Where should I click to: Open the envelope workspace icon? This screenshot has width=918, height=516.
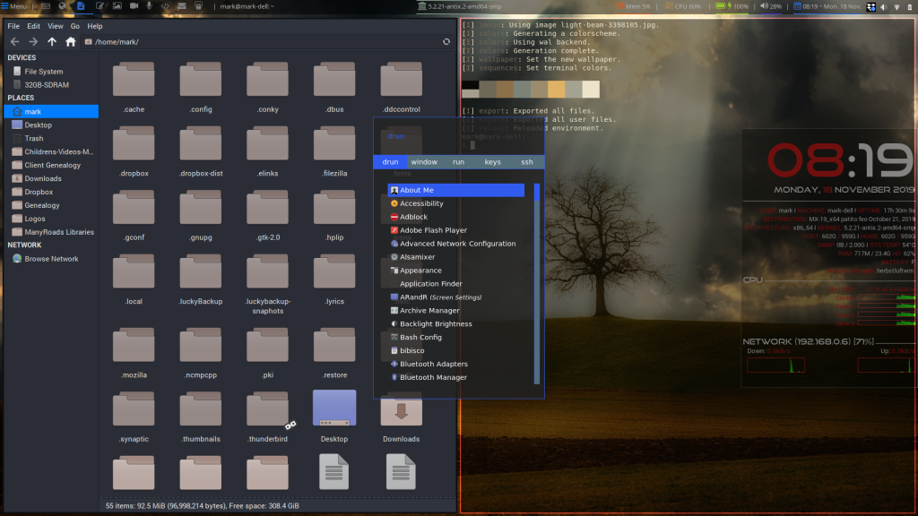pyautogui.click(x=181, y=6)
